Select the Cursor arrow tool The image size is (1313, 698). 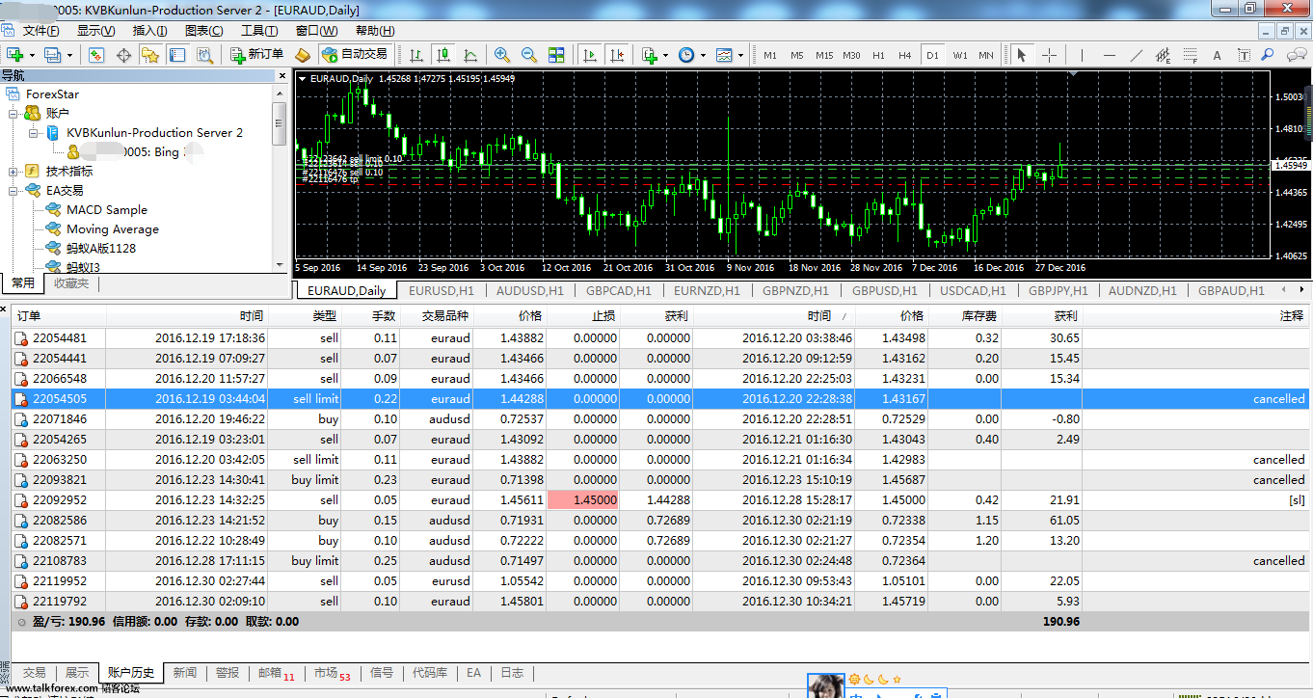[x=1022, y=55]
